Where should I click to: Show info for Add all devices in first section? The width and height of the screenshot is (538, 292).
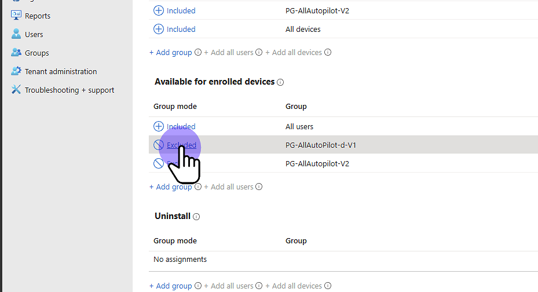(328, 52)
